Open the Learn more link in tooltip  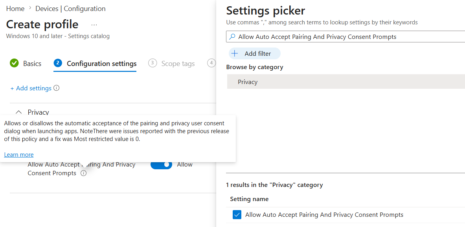(19, 154)
